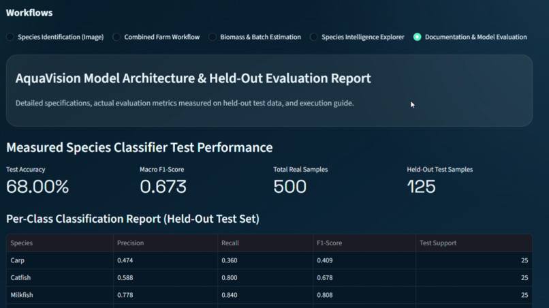This screenshot has height=308, width=549.
Task: Click the Workflows section heading
Action: point(29,13)
